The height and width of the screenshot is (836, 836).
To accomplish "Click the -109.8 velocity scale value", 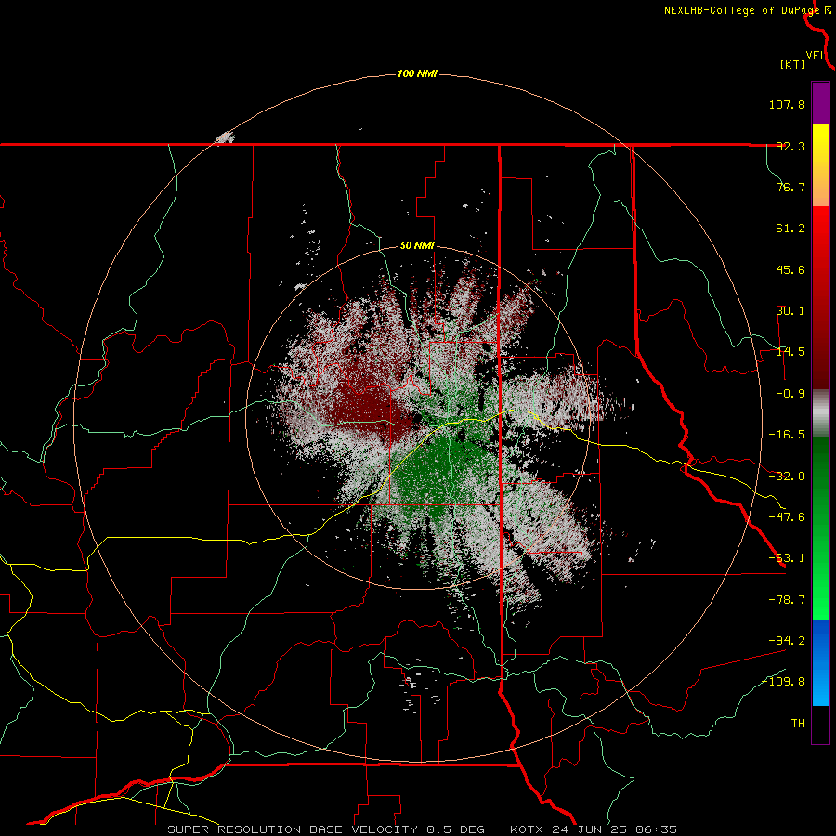I will (x=783, y=682).
